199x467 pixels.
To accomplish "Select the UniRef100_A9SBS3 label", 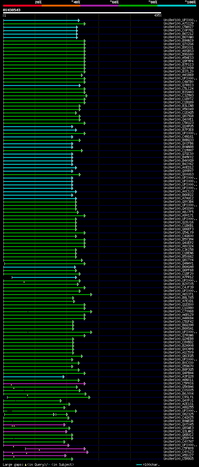I will coord(178,51).
